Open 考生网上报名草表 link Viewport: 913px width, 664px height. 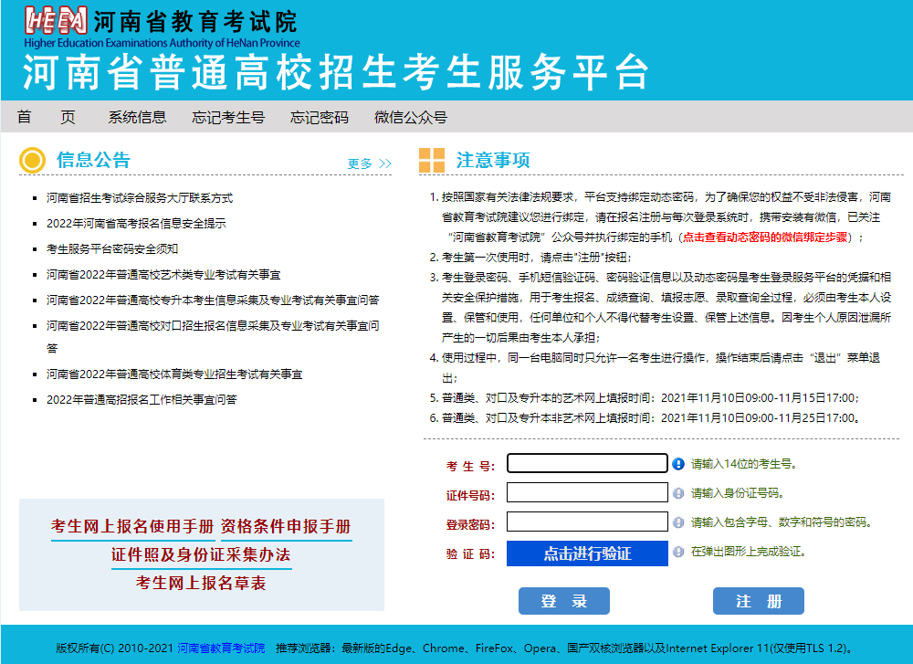click(x=201, y=583)
